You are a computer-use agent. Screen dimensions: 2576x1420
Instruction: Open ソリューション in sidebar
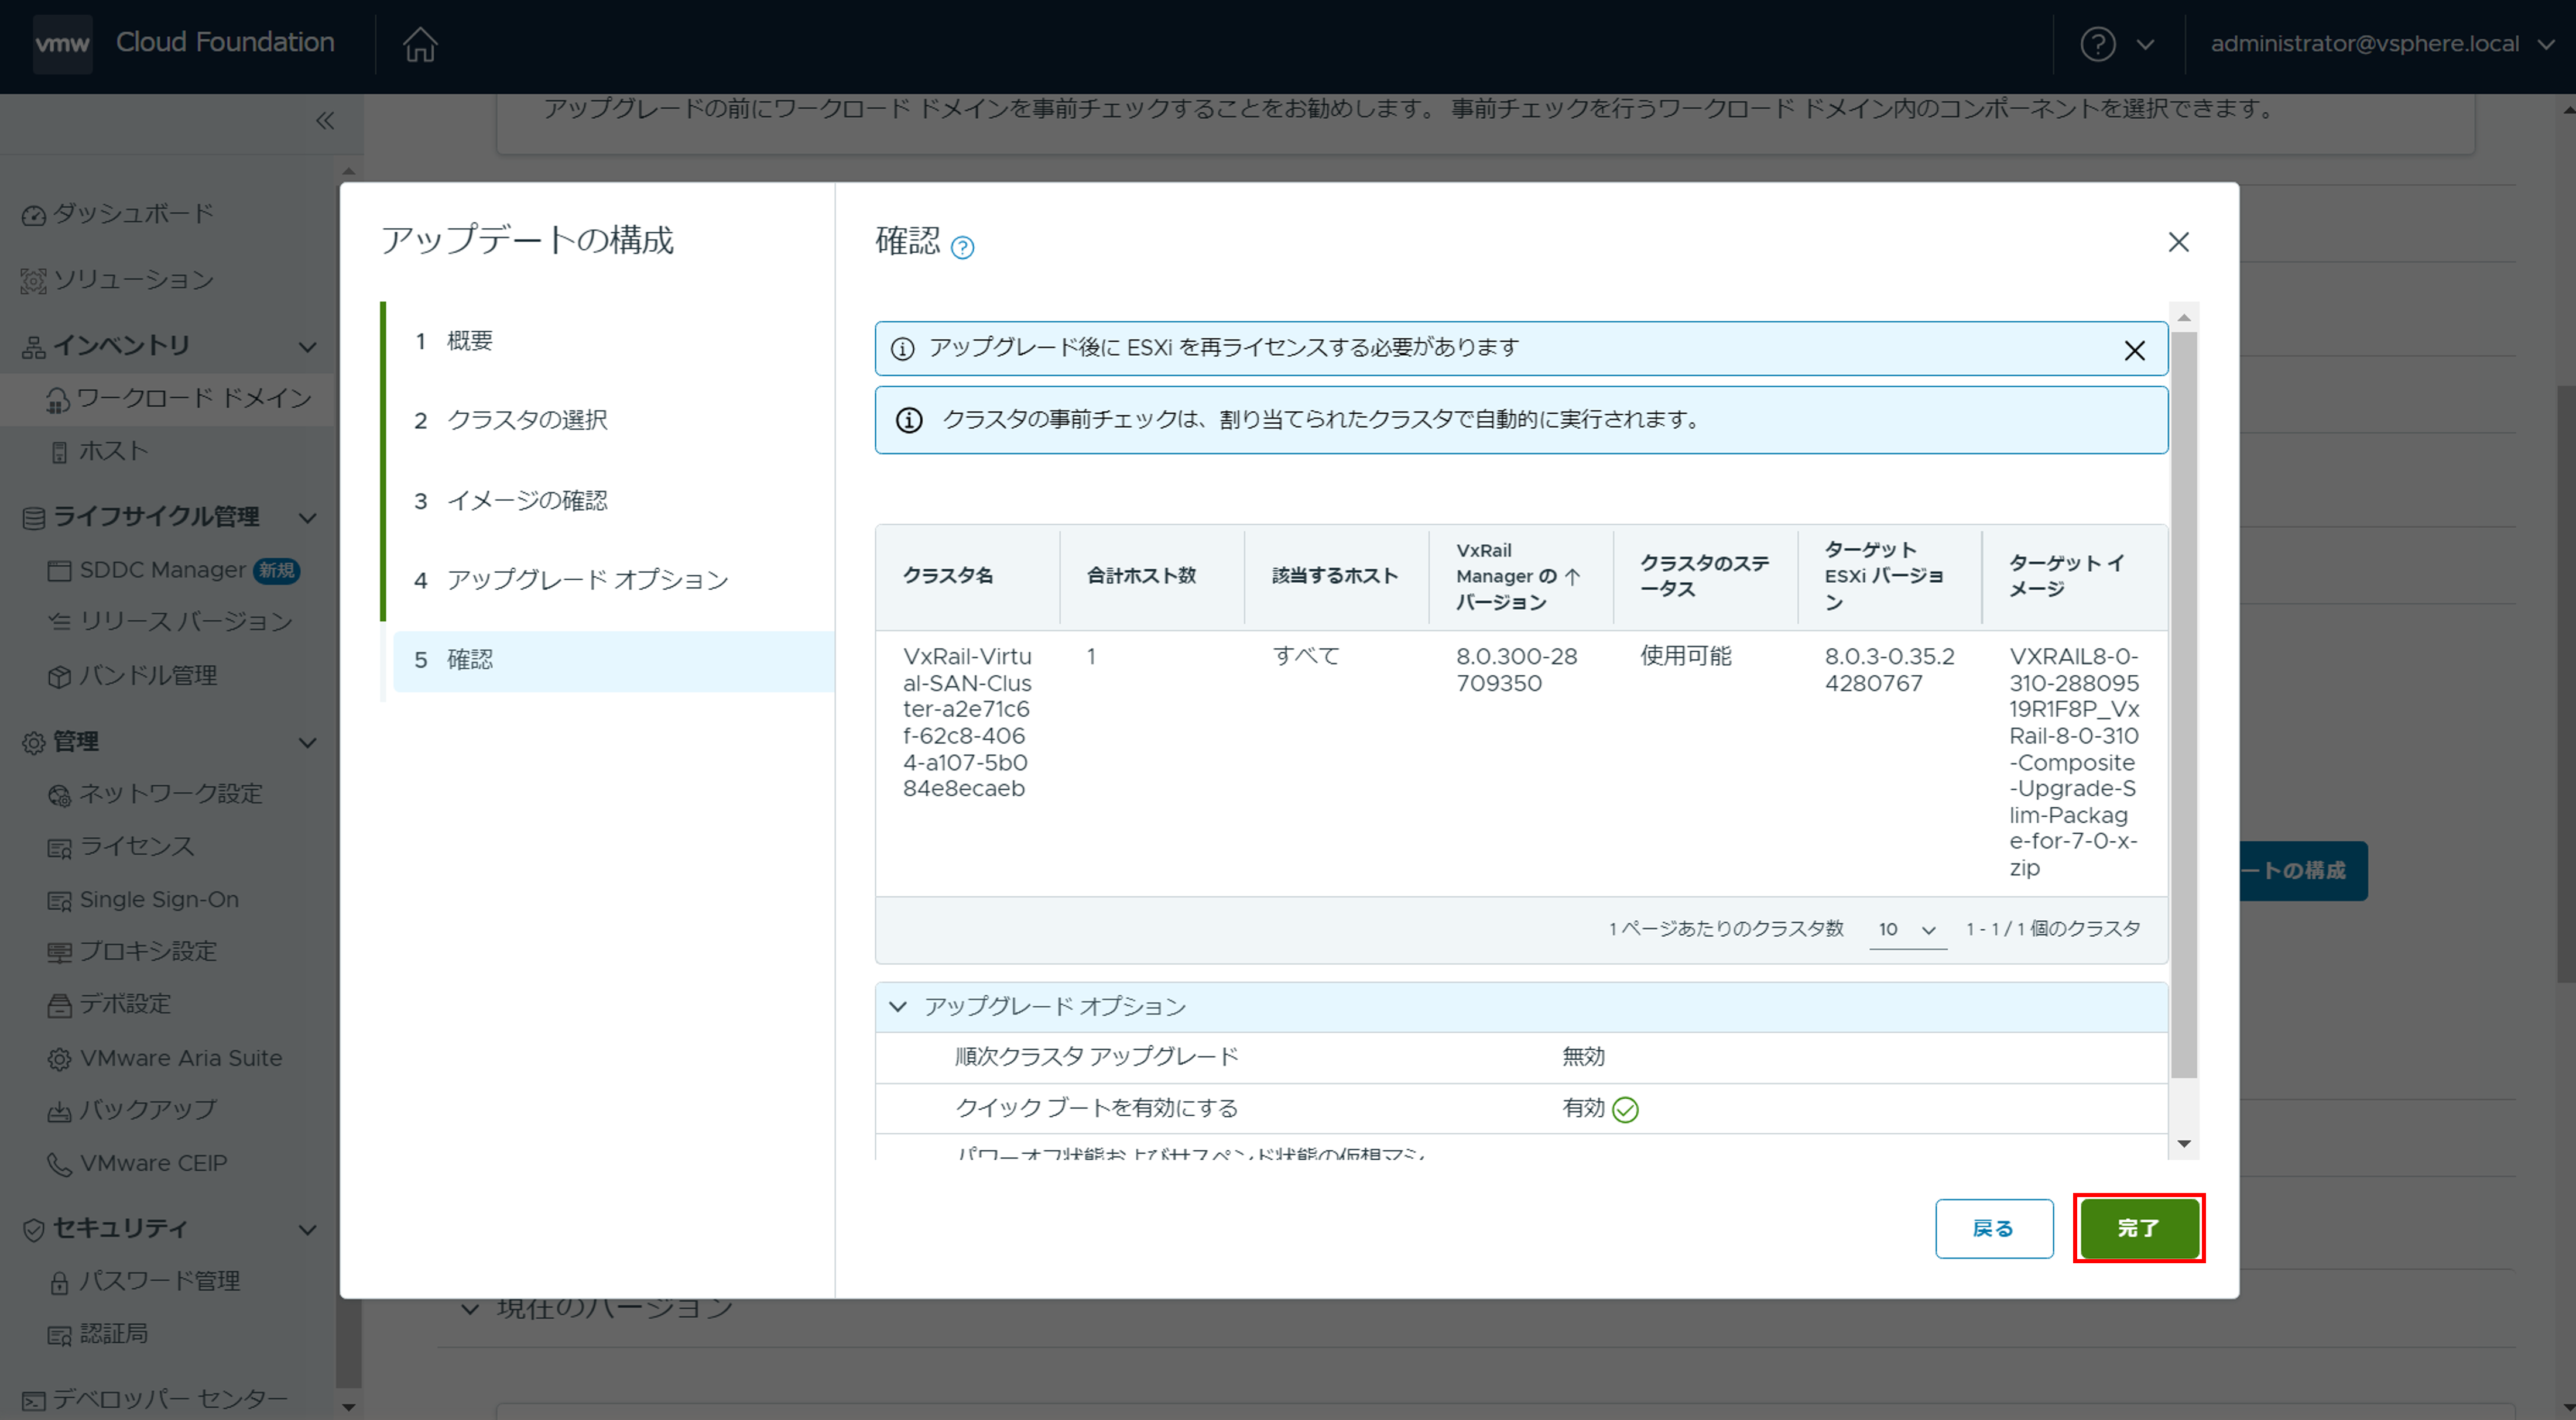pyautogui.click(x=133, y=280)
